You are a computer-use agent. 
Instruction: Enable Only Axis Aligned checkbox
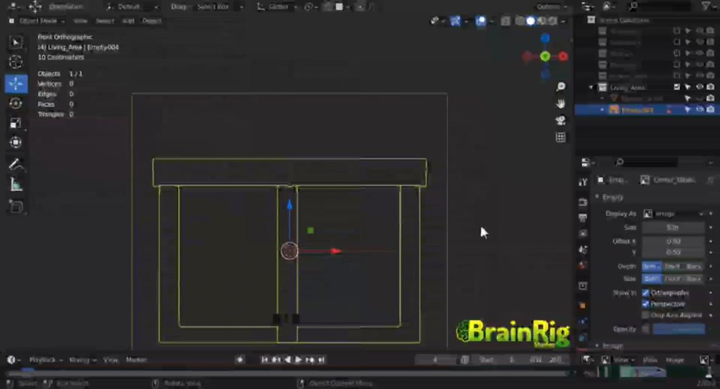(x=645, y=315)
